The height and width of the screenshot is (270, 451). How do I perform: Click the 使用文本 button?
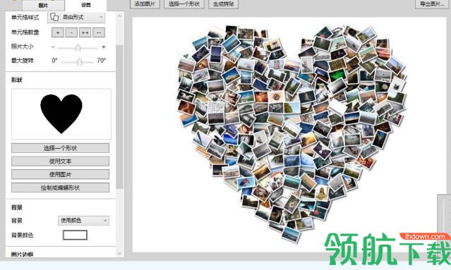pyautogui.click(x=61, y=161)
